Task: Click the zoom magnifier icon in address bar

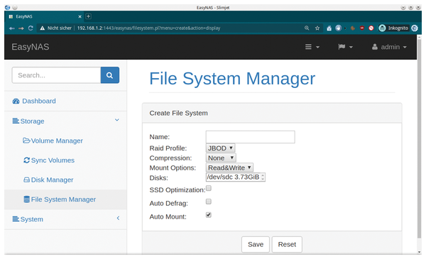Action: (x=307, y=28)
